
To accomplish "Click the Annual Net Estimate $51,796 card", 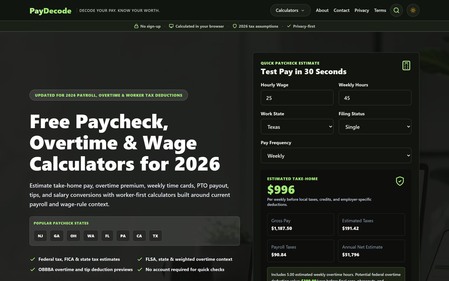I will [x=371, y=251].
